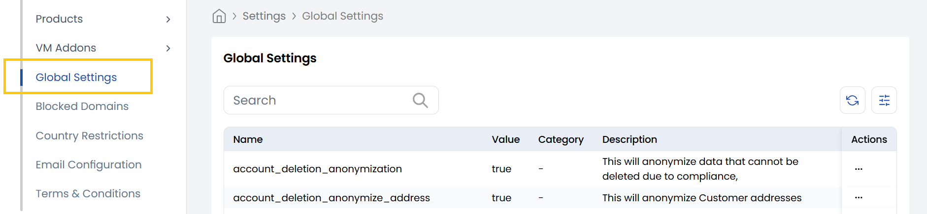The height and width of the screenshot is (214, 927).
Task: Open the table filter options icon
Action: 884,100
